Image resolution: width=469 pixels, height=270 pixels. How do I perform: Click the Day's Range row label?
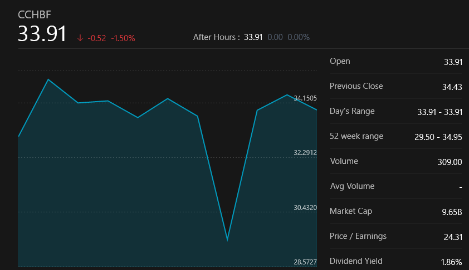(352, 111)
